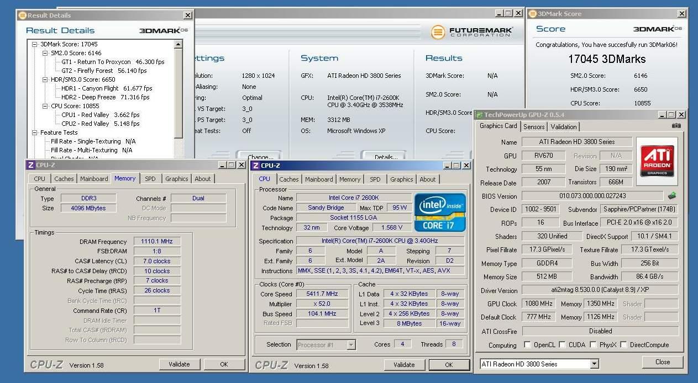
Task: Collapse the Feature Tests tree node
Action: [34, 132]
